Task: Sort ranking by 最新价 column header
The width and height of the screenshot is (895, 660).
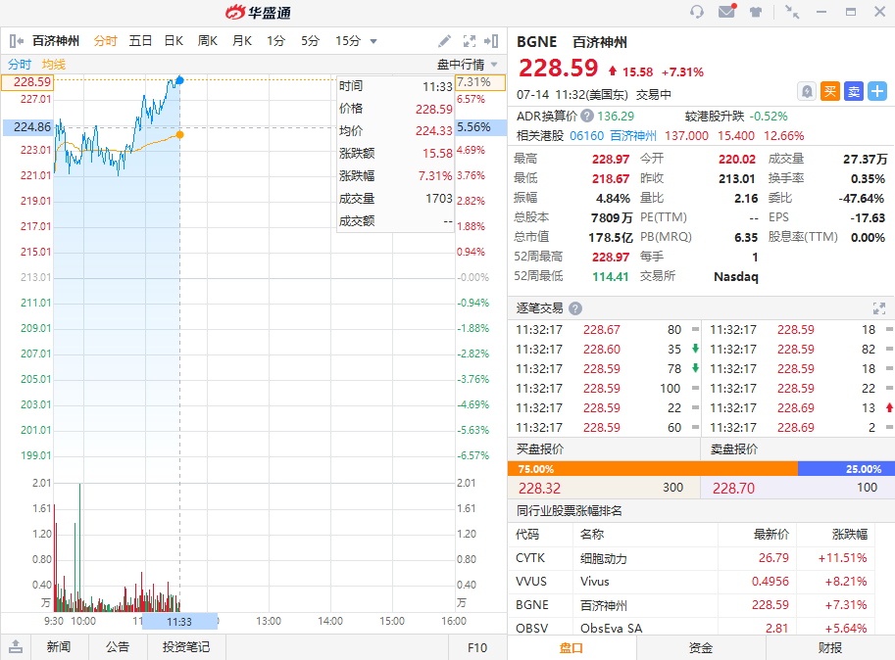Action: (x=771, y=535)
